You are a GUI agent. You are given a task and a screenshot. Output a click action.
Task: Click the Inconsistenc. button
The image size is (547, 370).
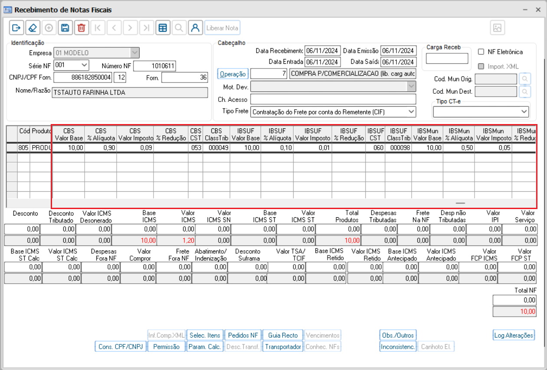click(x=398, y=347)
